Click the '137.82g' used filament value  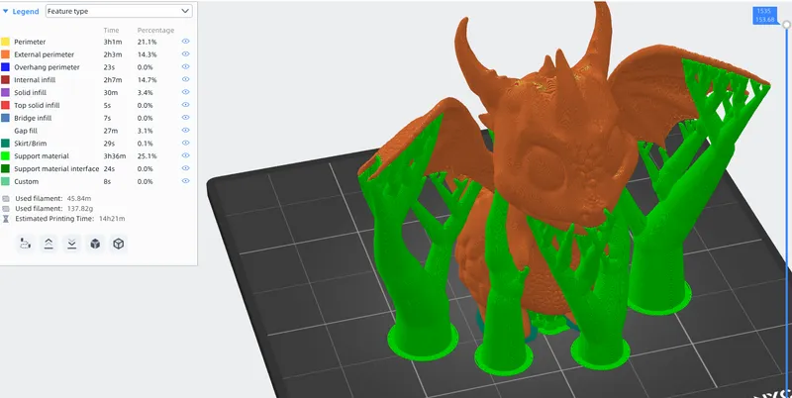coord(79,209)
